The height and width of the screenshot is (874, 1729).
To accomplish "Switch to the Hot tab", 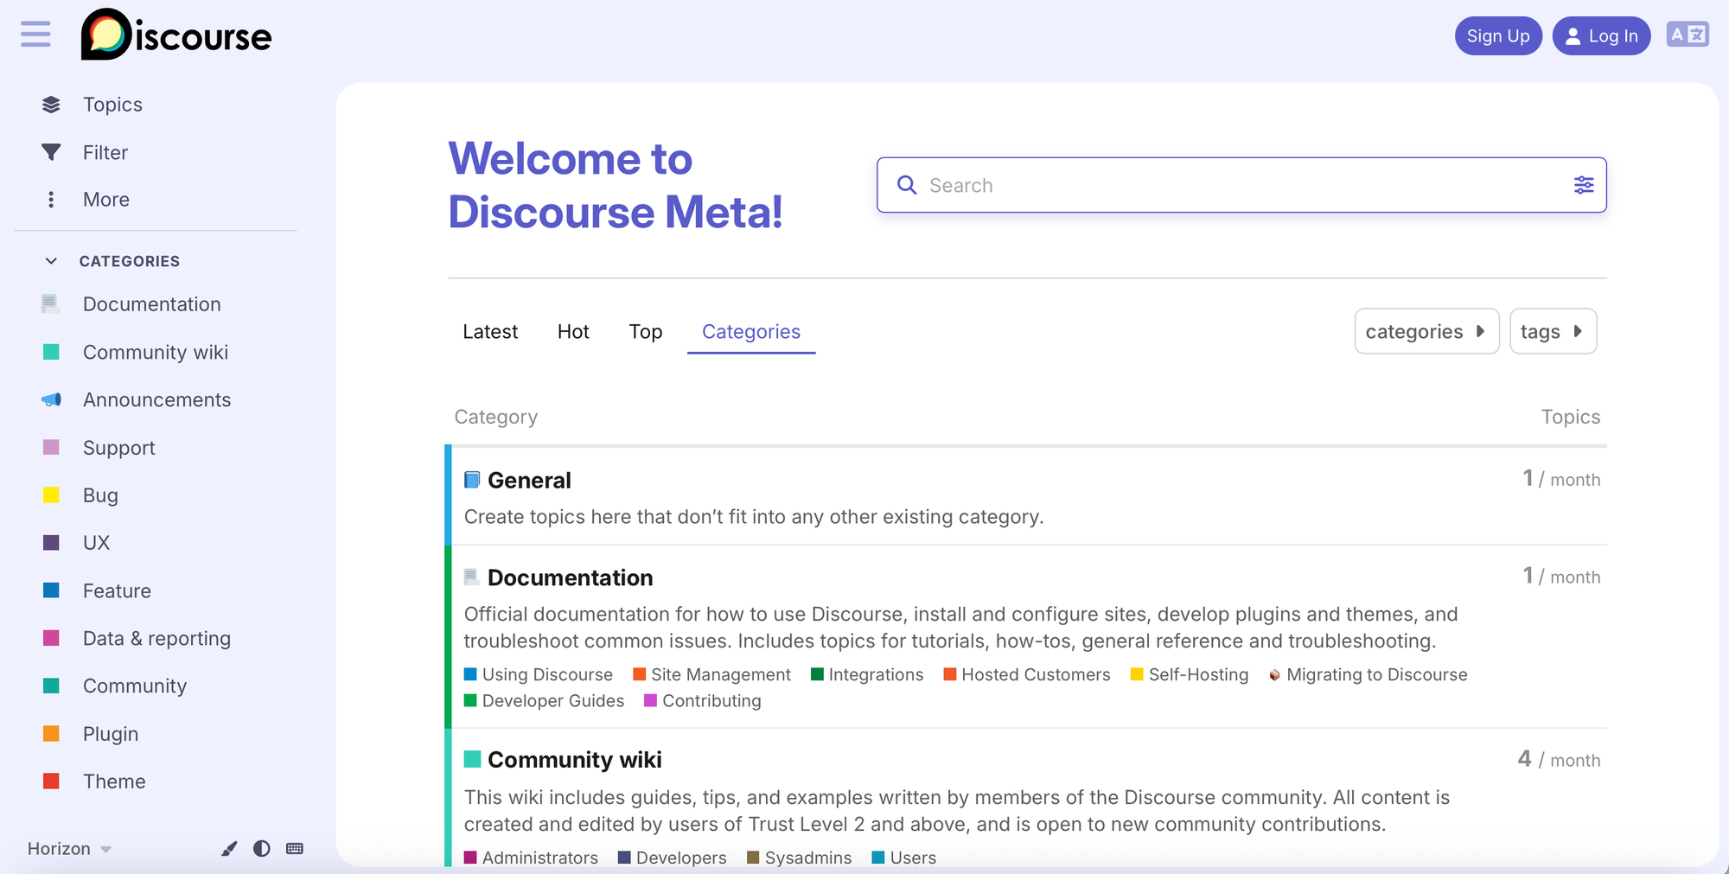I will pyautogui.click(x=573, y=331).
